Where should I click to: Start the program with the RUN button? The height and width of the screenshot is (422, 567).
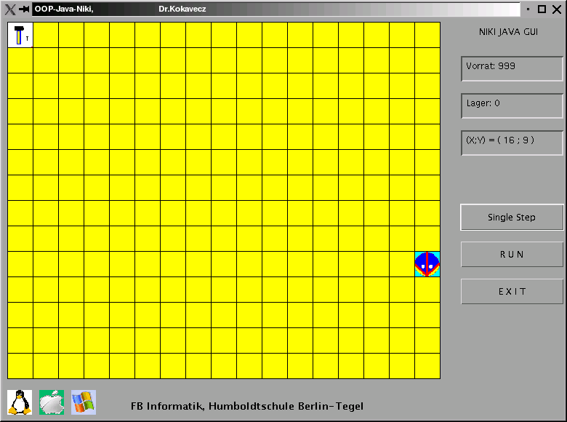(x=512, y=255)
